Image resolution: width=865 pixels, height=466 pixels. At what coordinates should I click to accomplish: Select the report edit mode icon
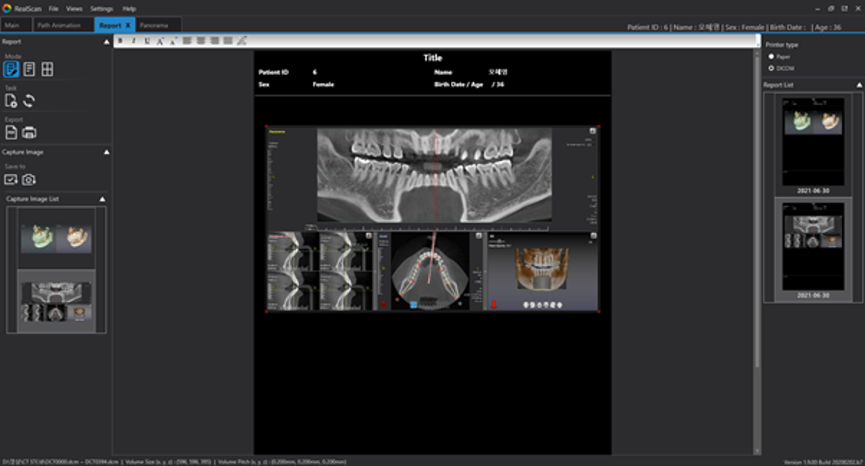click(11, 69)
